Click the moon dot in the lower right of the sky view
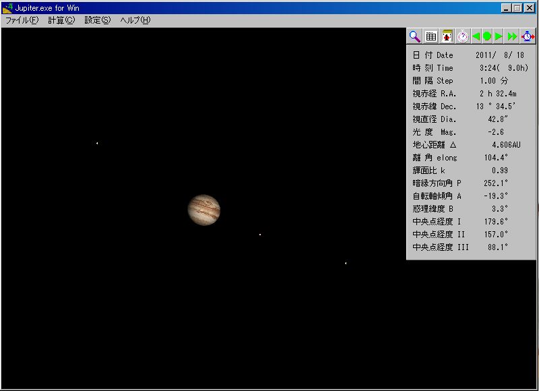The image size is (539, 391). 346,263
